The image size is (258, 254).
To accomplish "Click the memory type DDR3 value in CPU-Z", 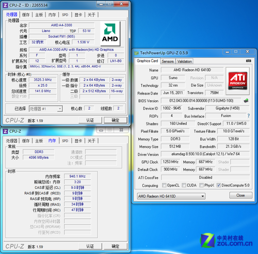I will [x=39, y=152].
